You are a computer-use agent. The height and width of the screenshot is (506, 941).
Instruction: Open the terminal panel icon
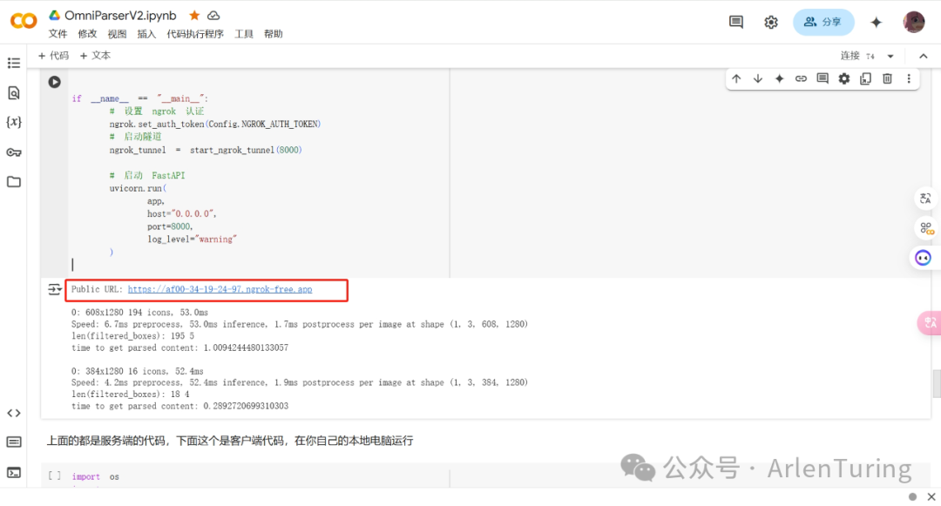pyautogui.click(x=14, y=472)
